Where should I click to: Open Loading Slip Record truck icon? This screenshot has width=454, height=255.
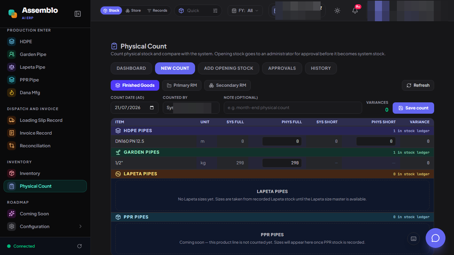click(12, 120)
